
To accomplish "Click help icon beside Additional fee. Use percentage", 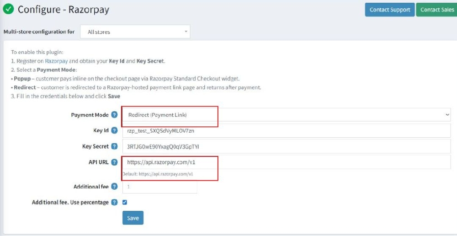I will [x=115, y=202].
